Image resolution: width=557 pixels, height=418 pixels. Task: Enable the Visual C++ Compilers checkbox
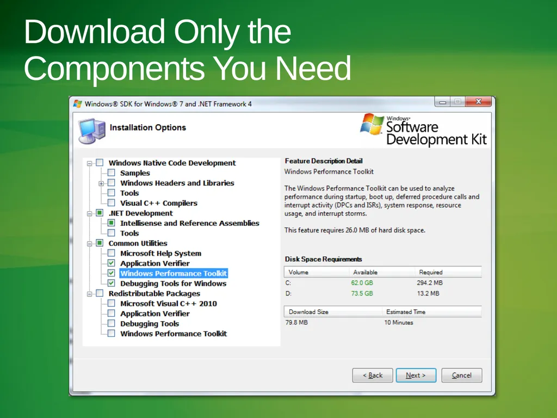pos(112,203)
